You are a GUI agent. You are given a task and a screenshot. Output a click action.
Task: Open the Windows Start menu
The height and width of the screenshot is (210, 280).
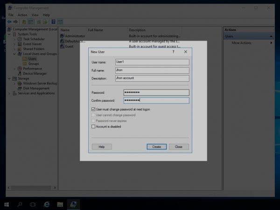click(7, 204)
